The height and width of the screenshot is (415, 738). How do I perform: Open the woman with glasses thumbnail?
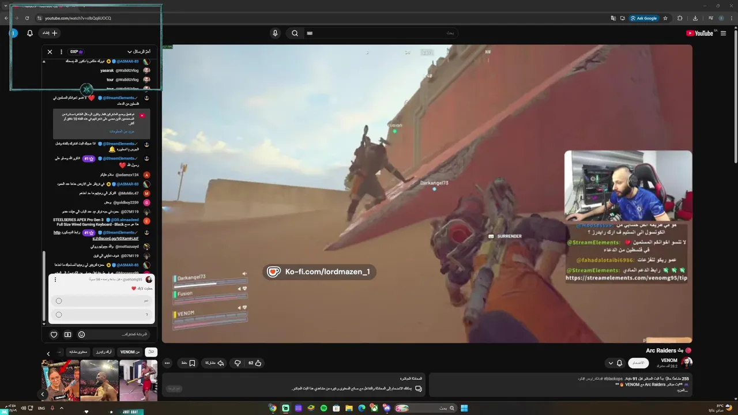coord(60,380)
